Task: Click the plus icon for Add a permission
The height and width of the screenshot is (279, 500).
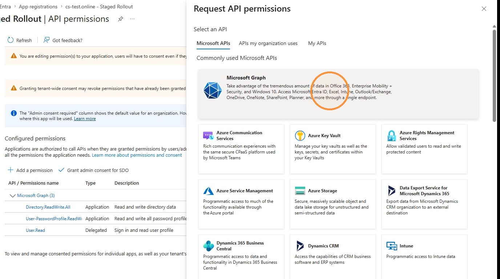Action: tap(11, 170)
